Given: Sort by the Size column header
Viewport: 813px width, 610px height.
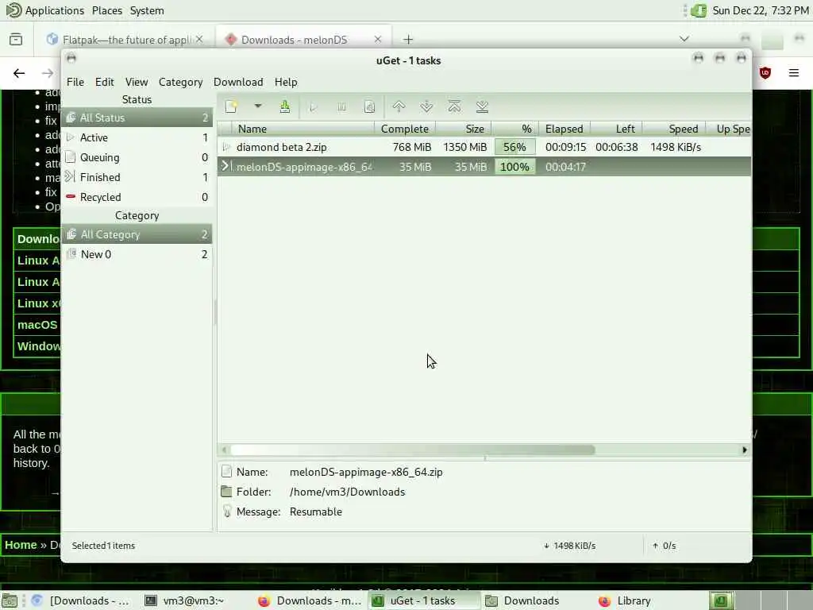Looking at the screenshot, I should pos(464,129).
